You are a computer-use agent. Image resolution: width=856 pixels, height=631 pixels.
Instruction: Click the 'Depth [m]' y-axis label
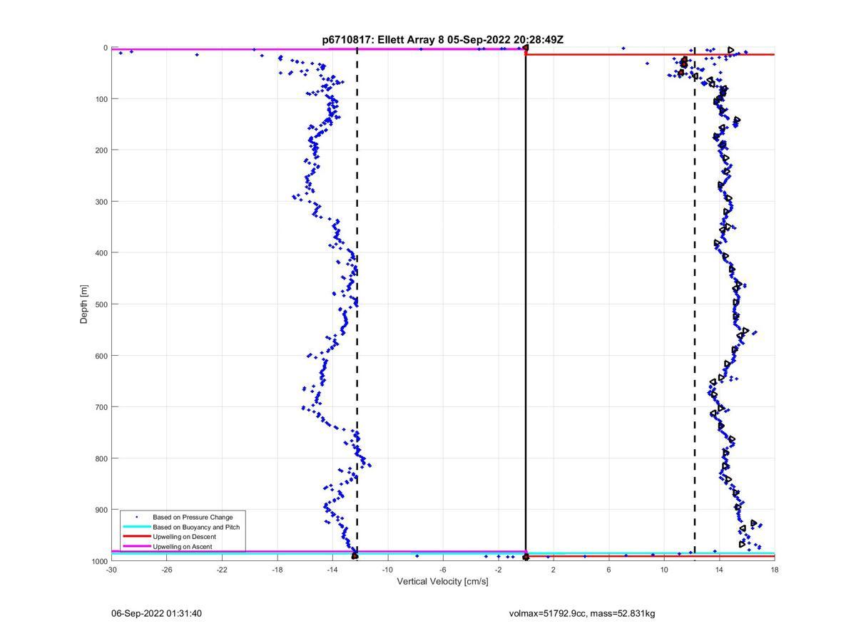(84, 304)
